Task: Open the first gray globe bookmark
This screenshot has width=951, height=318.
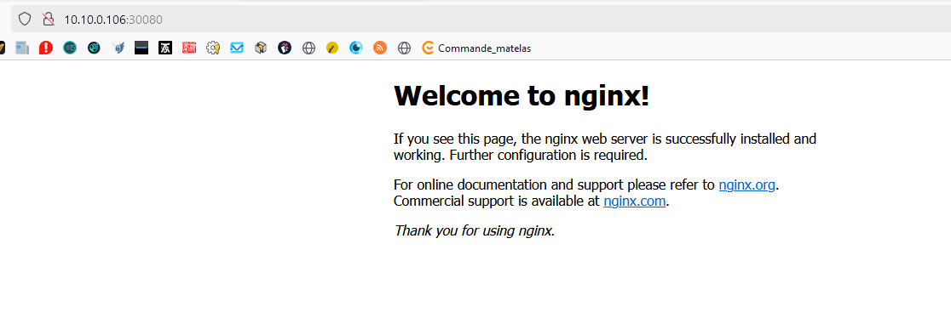Action: (x=308, y=48)
